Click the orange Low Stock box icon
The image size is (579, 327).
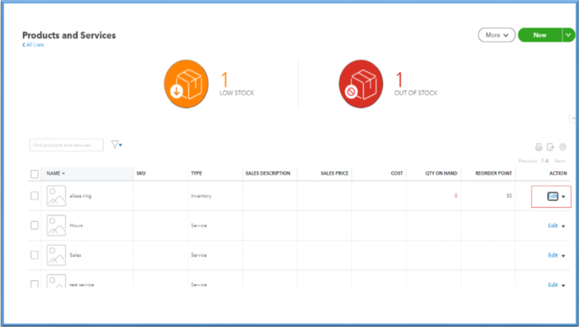coord(186,84)
